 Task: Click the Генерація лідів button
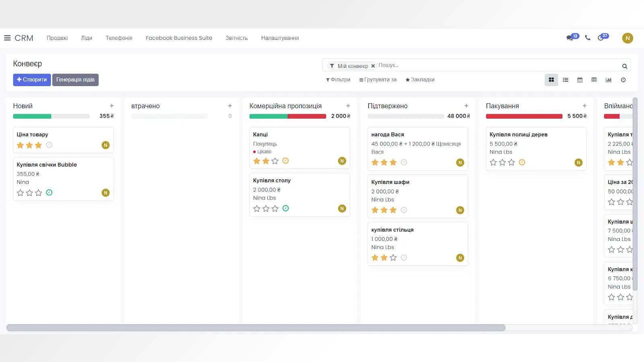pyautogui.click(x=75, y=80)
